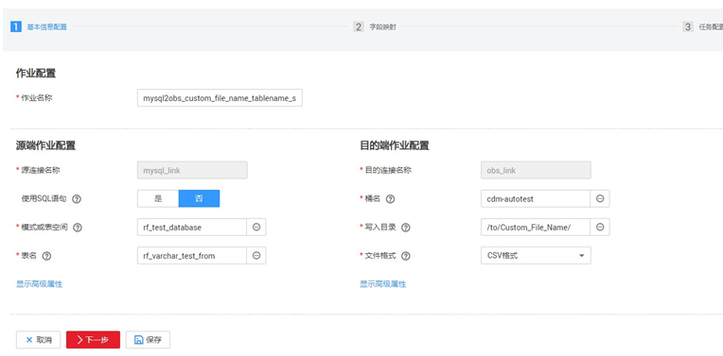The height and width of the screenshot is (356, 723).
Task: Expand 显示高级属性 under source config
Action: pos(39,284)
